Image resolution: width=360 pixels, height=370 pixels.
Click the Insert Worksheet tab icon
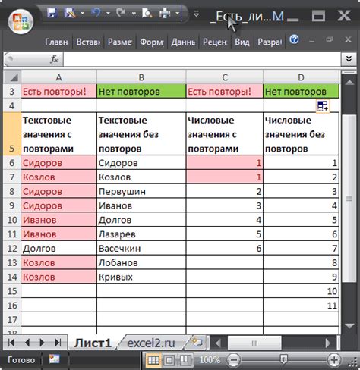197,343
